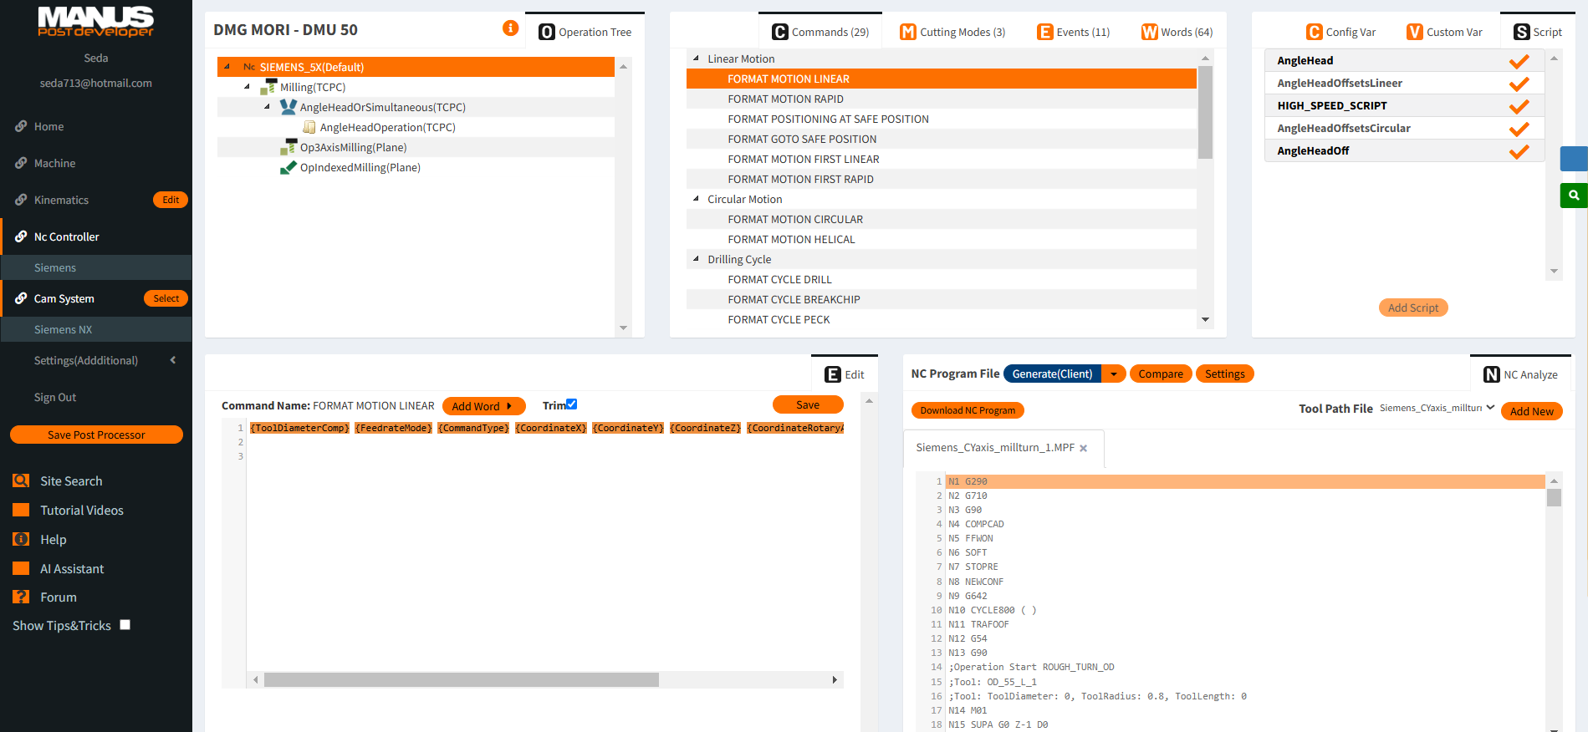This screenshot has width=1588, height=732.
Task: Click the OpIndexedMilling(Plane) operation icon
Action: pos(288,167)
